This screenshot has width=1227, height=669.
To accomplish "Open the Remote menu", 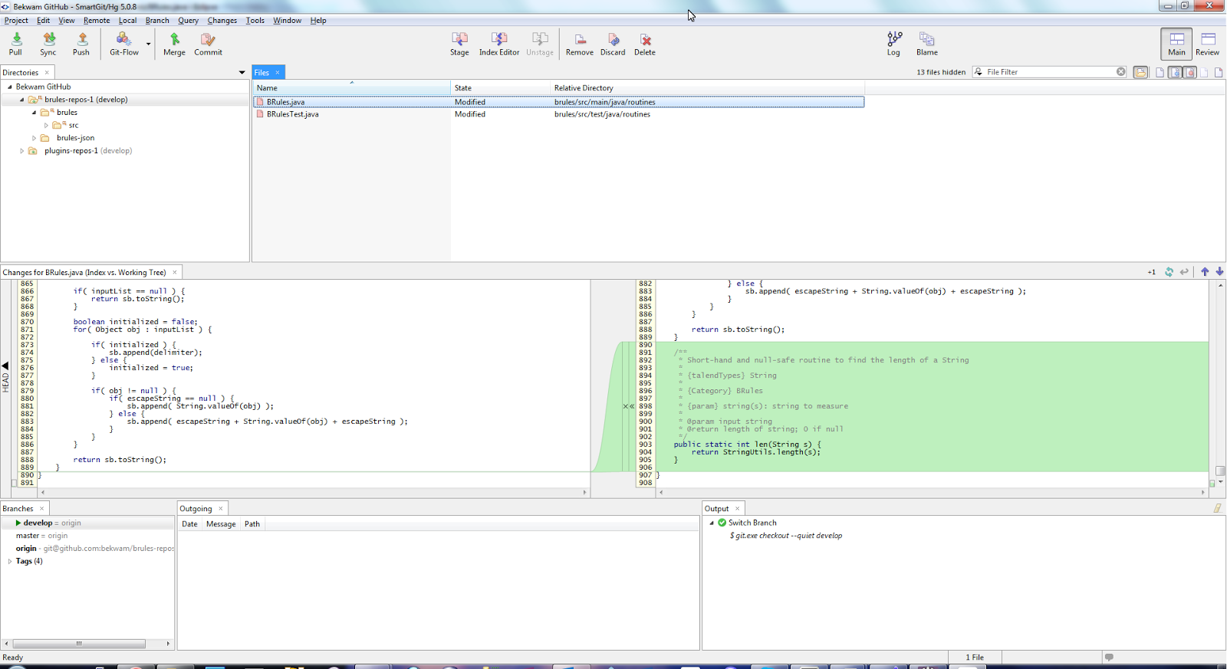I will coord(97,21).
